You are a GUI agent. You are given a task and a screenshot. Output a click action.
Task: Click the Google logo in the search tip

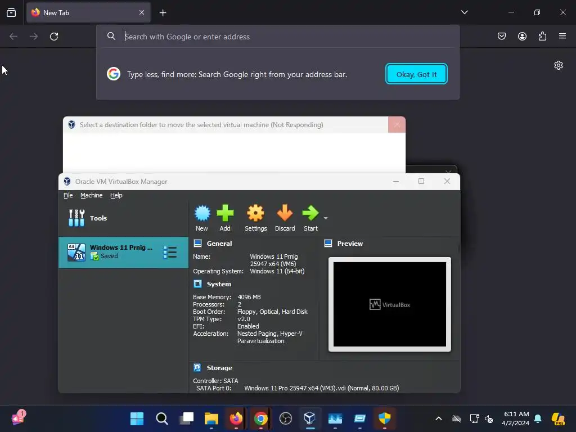pyautogui.click(x=114, y=74)
